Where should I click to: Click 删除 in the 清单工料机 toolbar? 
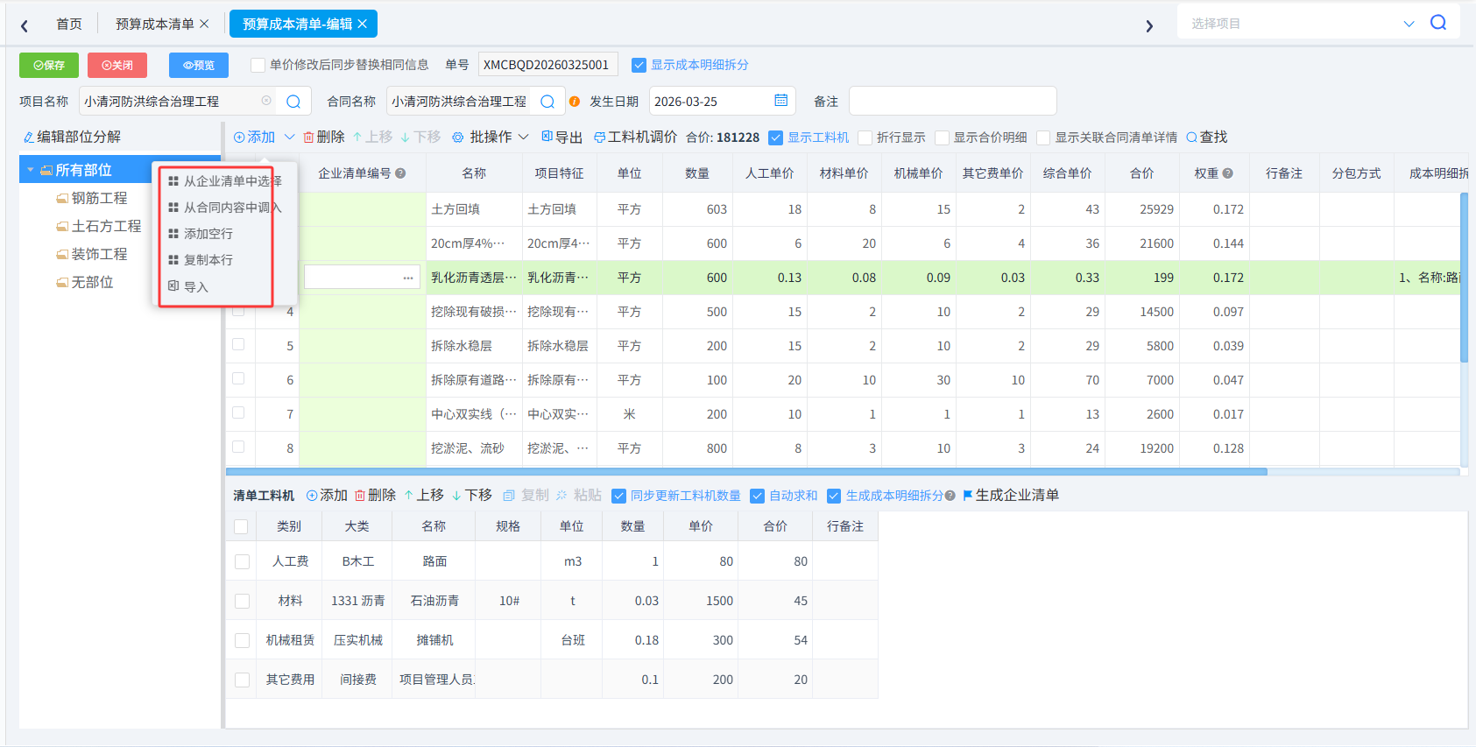tap(376, 496)
